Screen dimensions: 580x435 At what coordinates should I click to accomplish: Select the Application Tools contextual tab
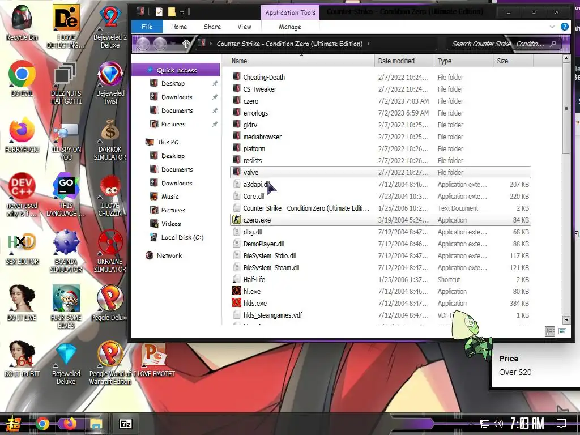pyautogui.click(x=291, y=12)
